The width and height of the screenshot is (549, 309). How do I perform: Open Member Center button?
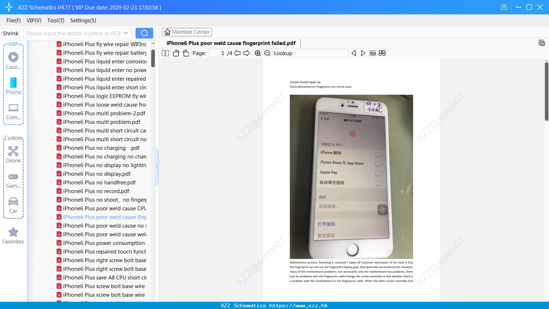tap(187, 32)
